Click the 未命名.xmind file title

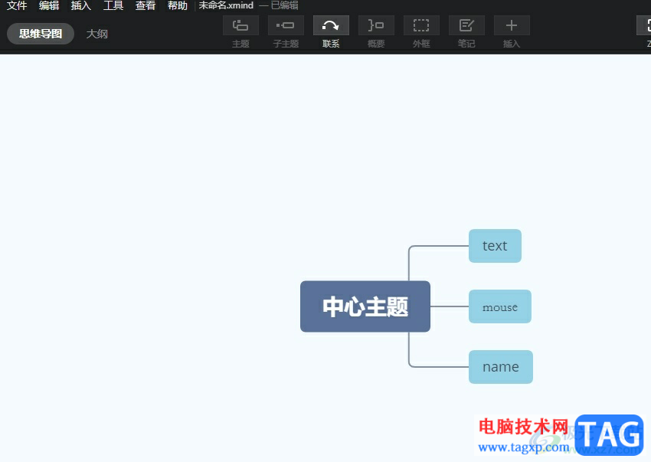226,5
